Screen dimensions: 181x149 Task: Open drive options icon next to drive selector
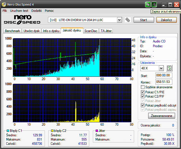[128, 20]
